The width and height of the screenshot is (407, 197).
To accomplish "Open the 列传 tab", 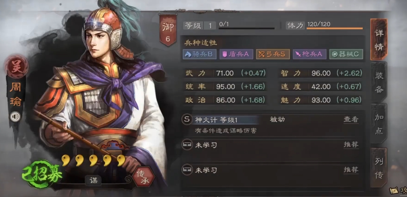I will point(379,168).
